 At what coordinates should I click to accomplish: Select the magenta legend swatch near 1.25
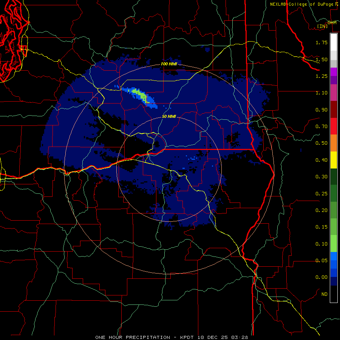tap(334, 72)
